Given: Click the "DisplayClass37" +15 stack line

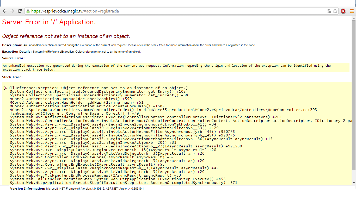Looking at the screenshot, I should pyautogui.click(x=141, y=139).
